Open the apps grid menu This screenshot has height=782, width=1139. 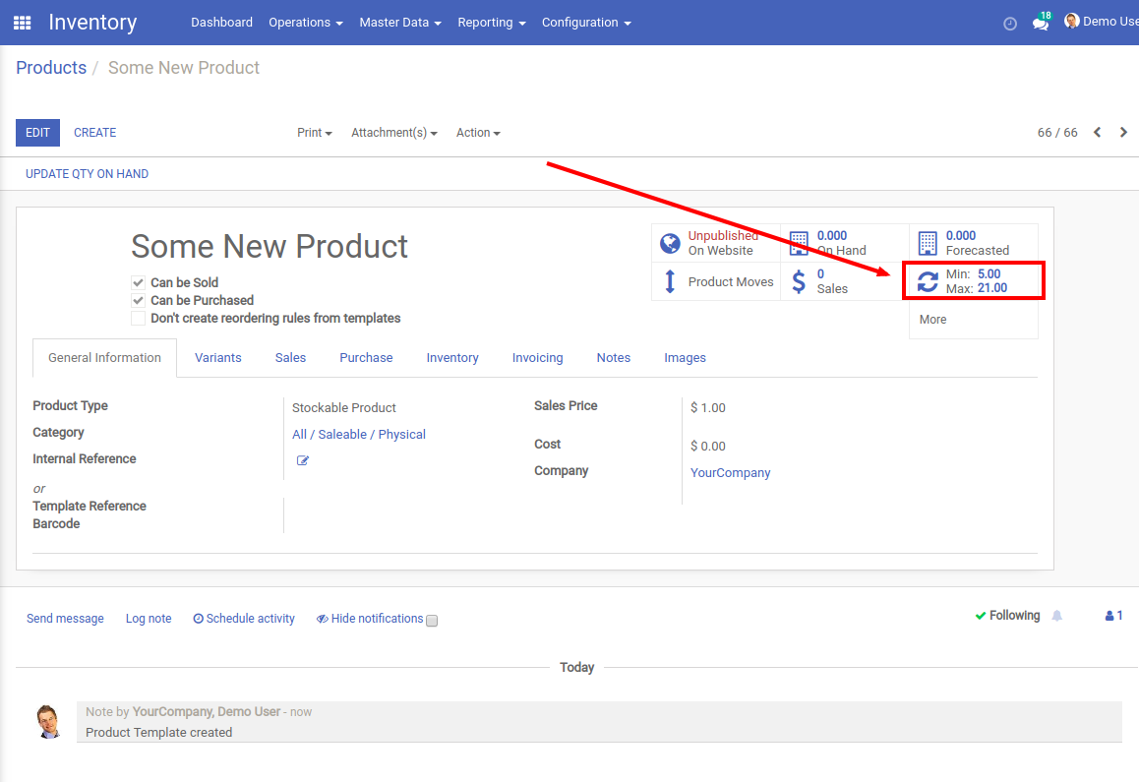click(x=21, y=22)
